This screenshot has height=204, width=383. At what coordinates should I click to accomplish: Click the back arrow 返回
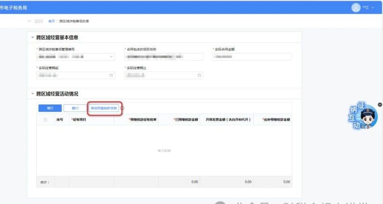35,21
